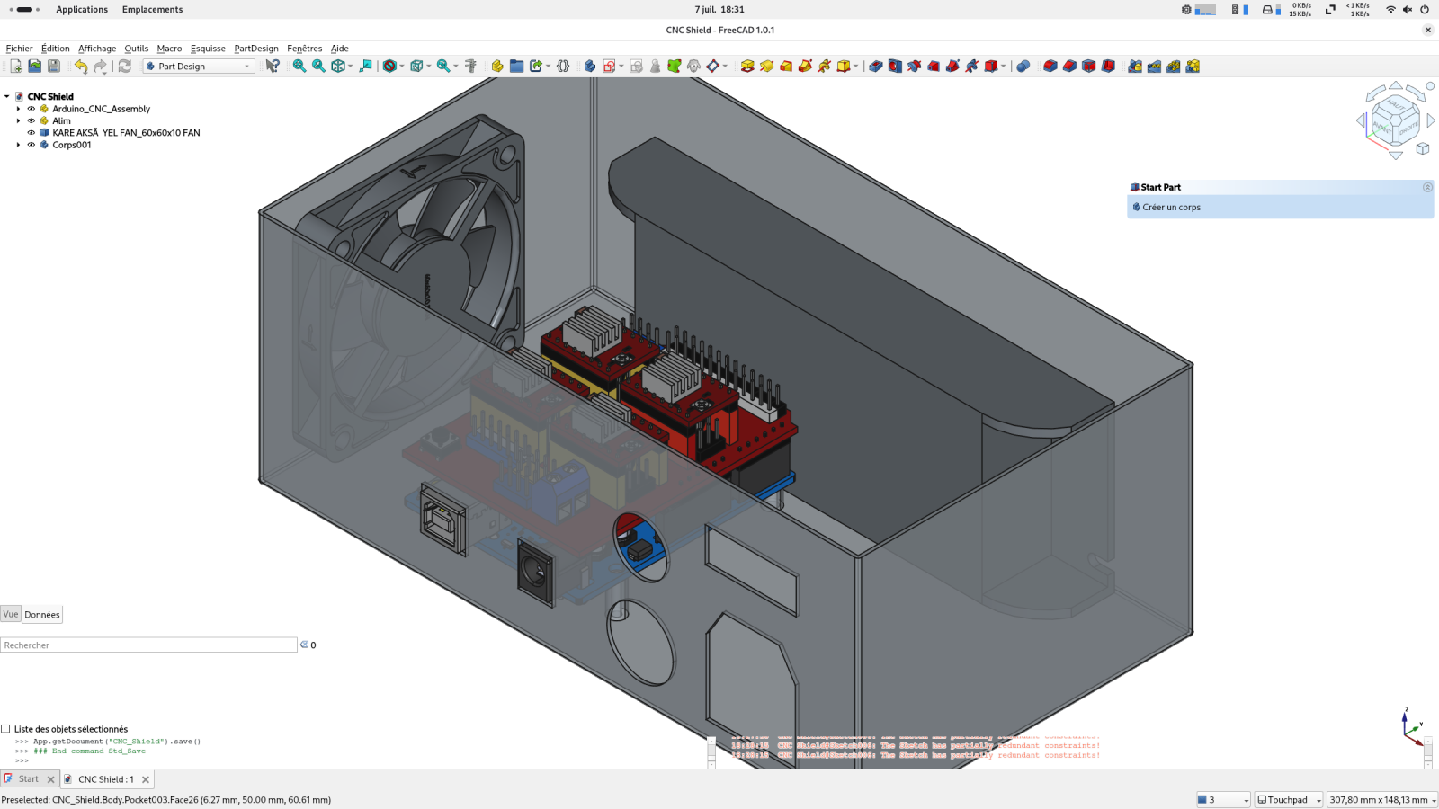
Task: Switch to the Start document tab
Action: coord(29,779)
